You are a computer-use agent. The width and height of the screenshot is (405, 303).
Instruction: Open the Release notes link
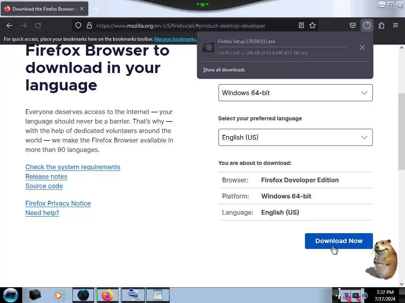click(x=46, y=176)
